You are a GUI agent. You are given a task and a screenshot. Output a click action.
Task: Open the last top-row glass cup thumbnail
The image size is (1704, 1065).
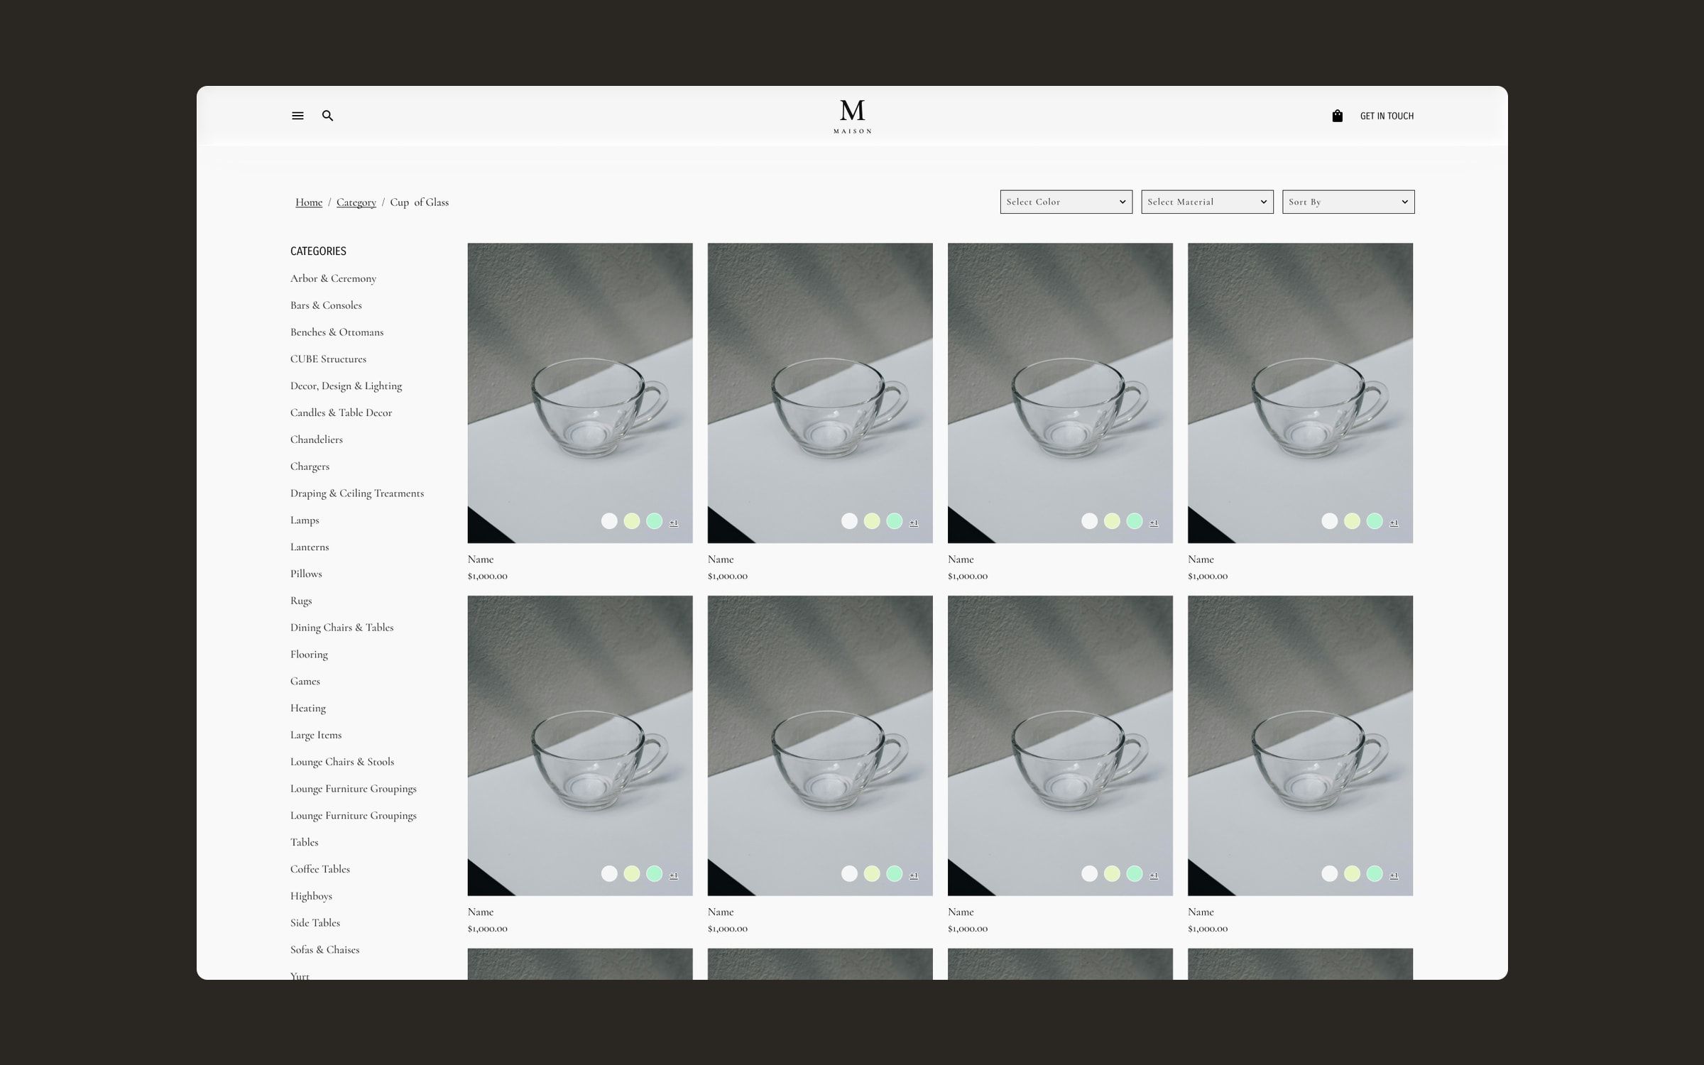pyautogui.click(x=1300, y=393)
